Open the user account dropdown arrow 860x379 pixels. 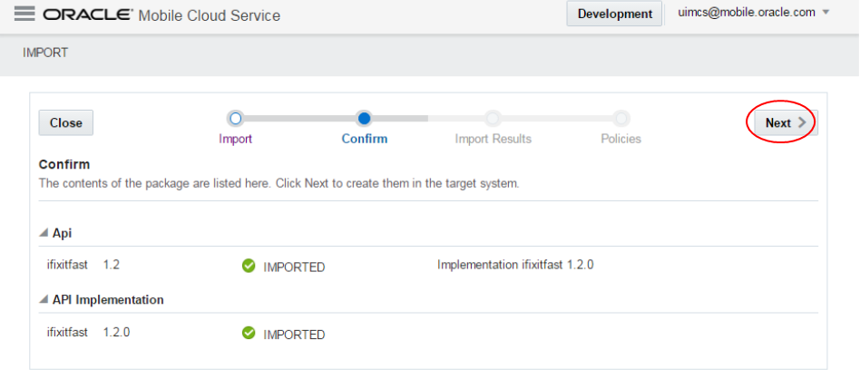[x=826, y=13]
